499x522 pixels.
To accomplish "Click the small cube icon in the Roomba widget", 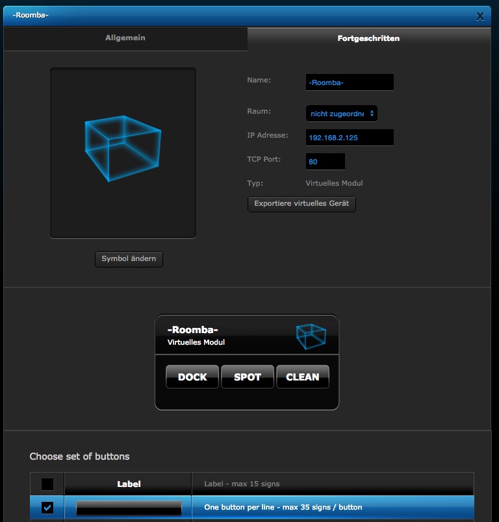I will (x=311, y=336).
